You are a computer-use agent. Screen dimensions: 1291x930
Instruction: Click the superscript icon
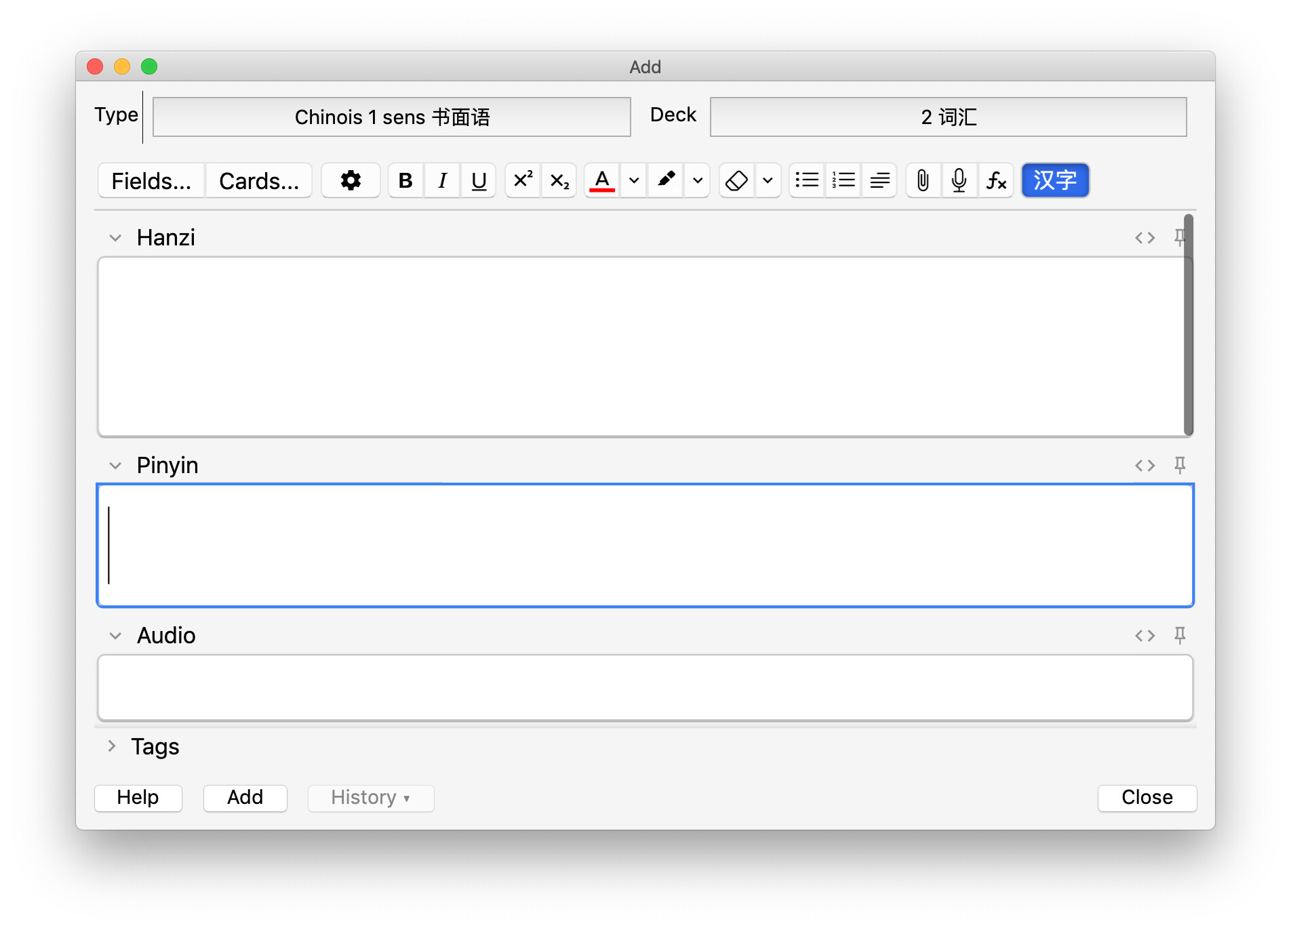click(523, 180)
